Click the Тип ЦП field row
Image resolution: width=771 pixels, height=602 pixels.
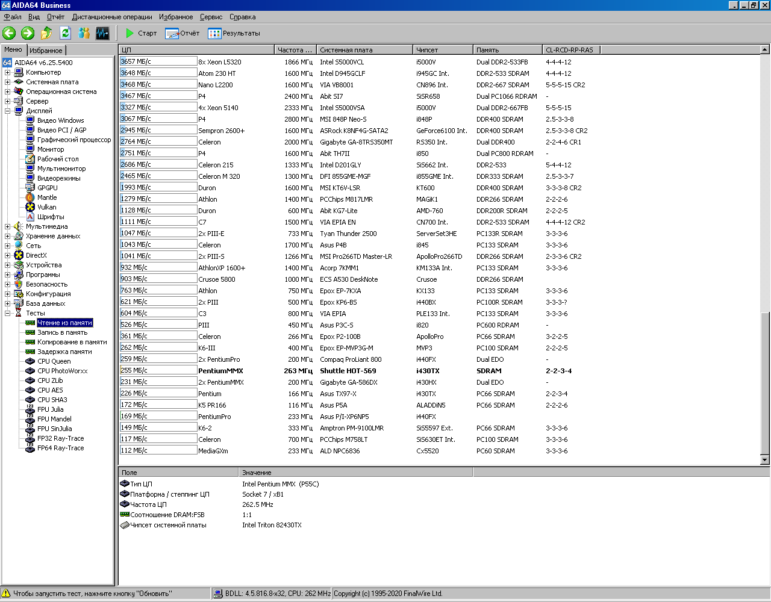click(296, 484)
